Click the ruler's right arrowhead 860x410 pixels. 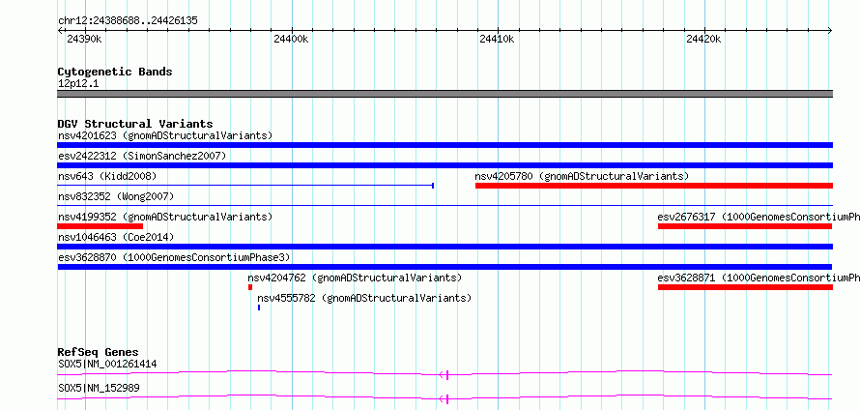(x=830, y=31)
